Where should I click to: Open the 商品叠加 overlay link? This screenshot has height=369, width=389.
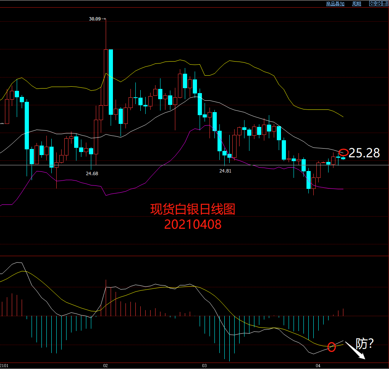click(335, 4)
